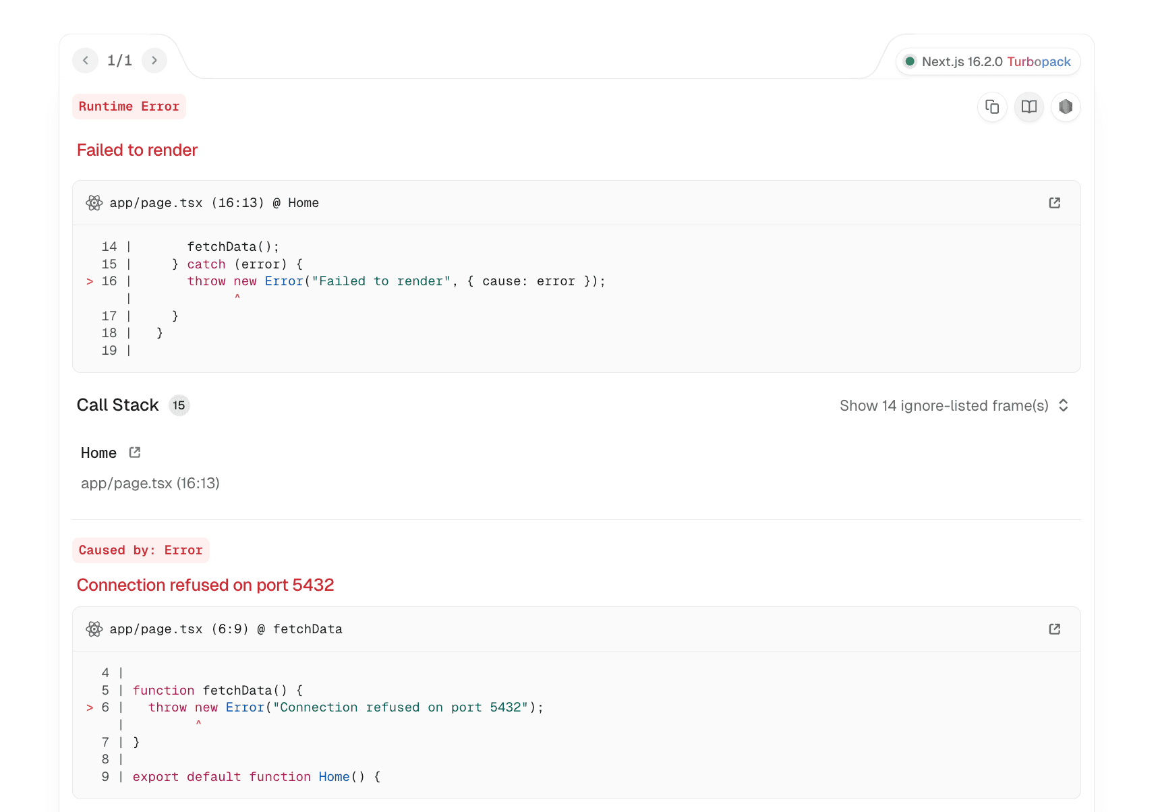Click the Call Stack count badge 15
This screenshot has width=1160, height=812.
[x=179, y=405]
